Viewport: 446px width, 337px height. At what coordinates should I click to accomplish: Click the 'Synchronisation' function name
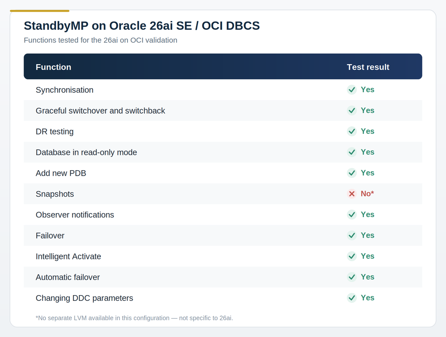[x=65, y=90]
